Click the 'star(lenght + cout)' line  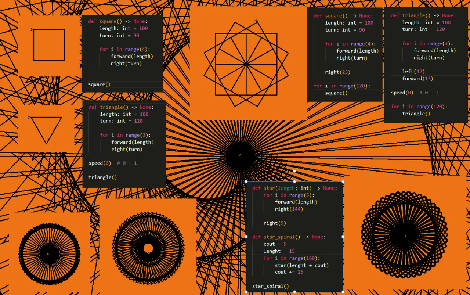pos(302,265)
